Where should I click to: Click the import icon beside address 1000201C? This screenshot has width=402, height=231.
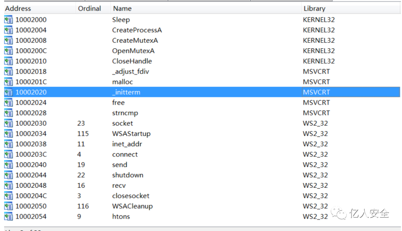tap(8, 82)
